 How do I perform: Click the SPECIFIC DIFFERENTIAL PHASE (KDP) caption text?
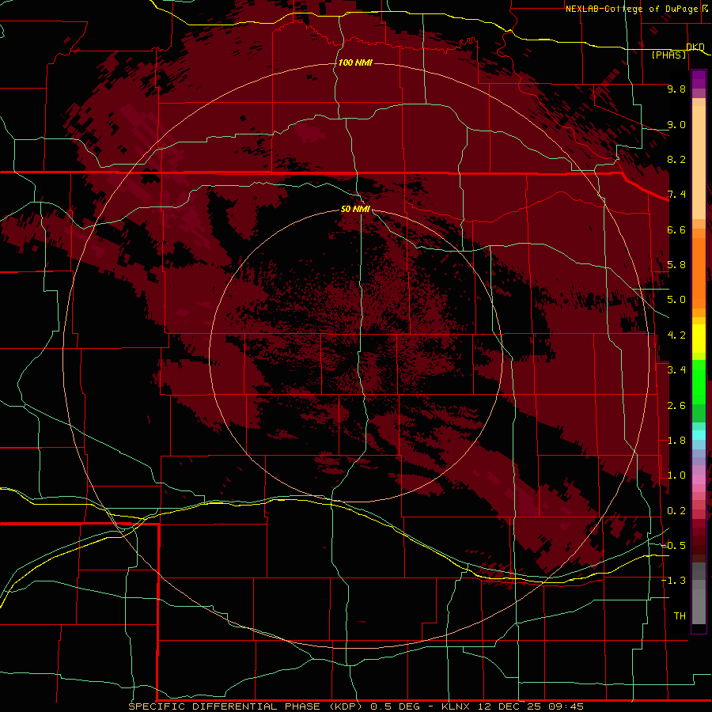[246, 706]
